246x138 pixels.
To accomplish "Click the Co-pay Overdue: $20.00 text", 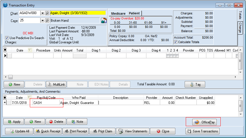I will (127, 18).
